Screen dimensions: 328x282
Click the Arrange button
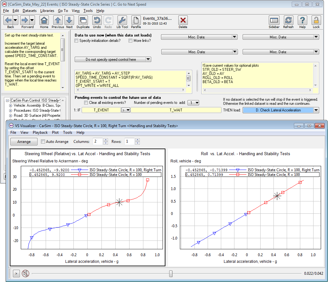point(24,142)
